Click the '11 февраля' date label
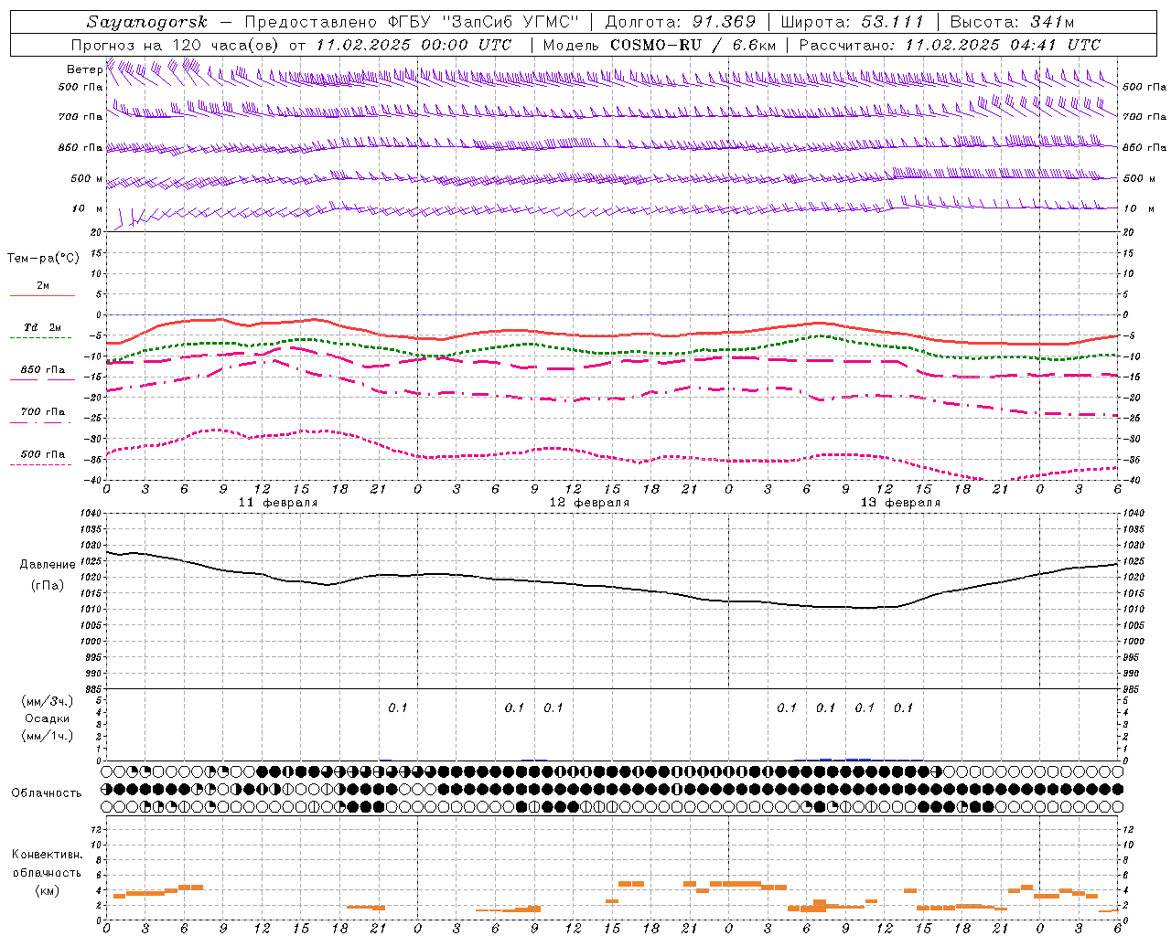Viewport: 1171px width, 936px height. pos(278,503)
